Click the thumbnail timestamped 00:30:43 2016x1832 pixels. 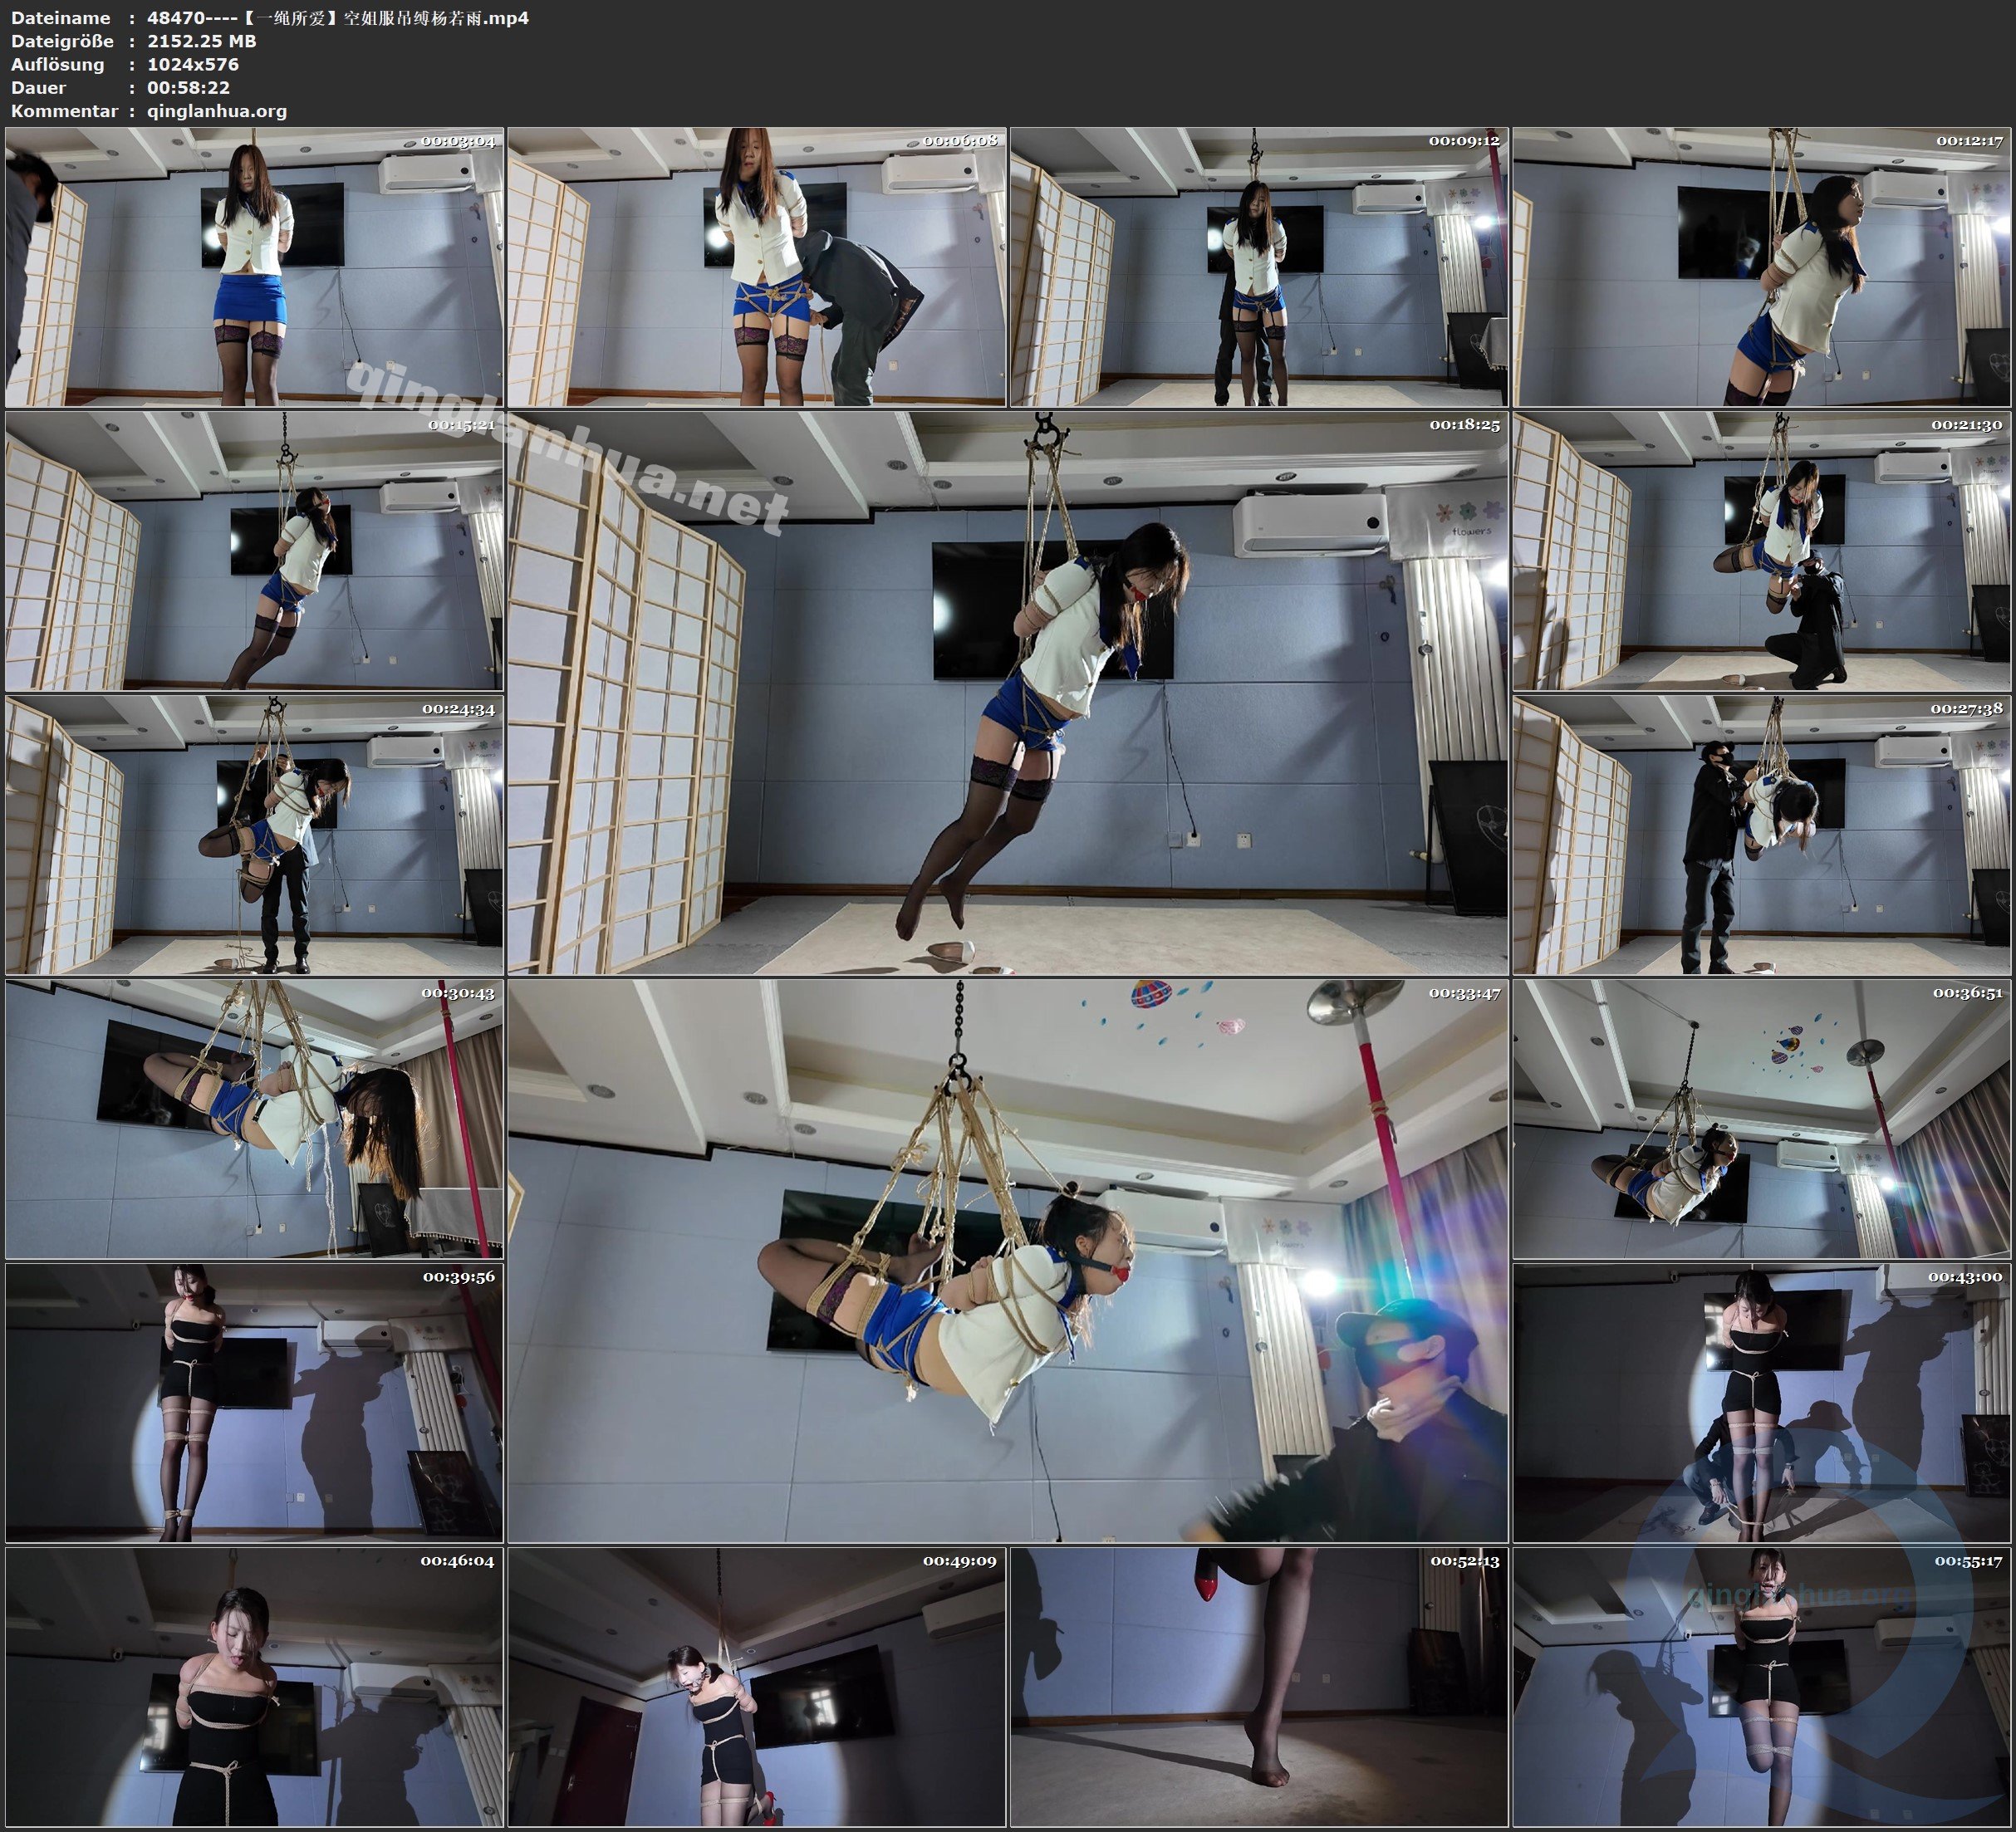tap(254, 1118)
